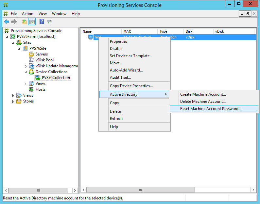Choose Disable in the context menu
260x204 pixels.
(x=135, y=49)
